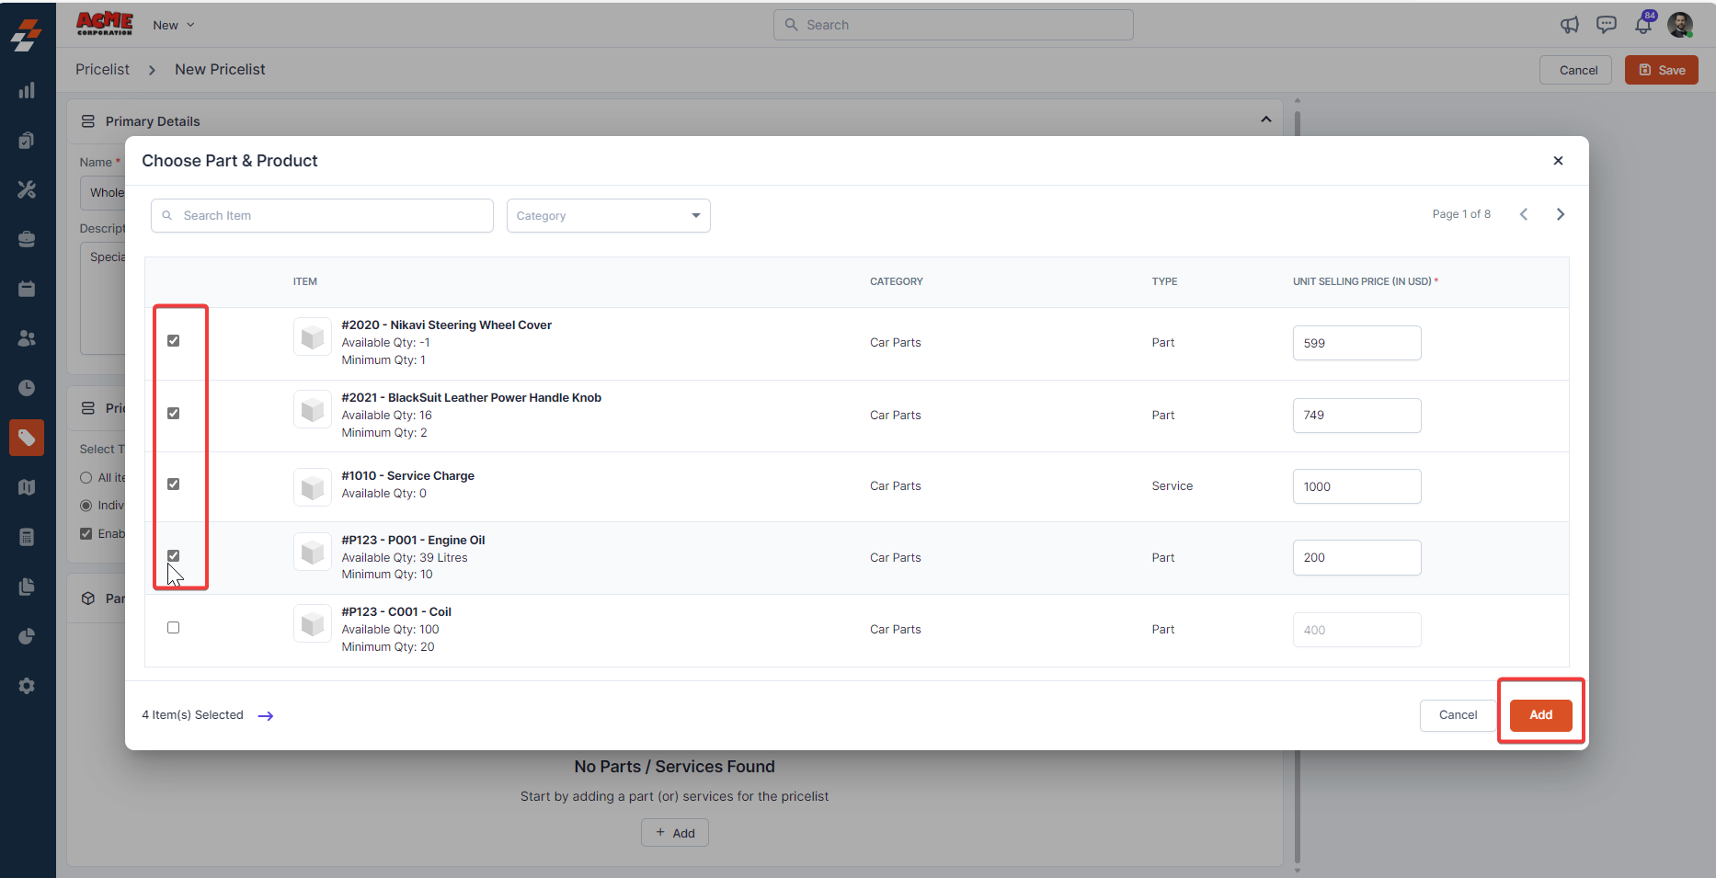Click the Search Item input field
1716x878 pixels.
point(322,216)
